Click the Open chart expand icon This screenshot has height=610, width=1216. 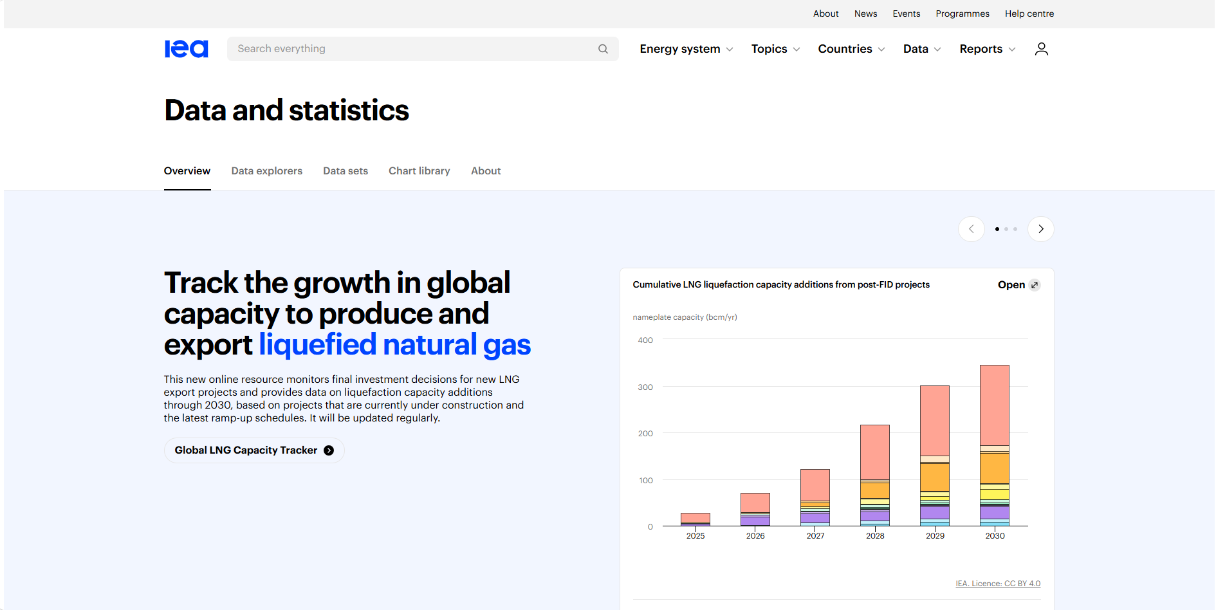point(1035,285)
